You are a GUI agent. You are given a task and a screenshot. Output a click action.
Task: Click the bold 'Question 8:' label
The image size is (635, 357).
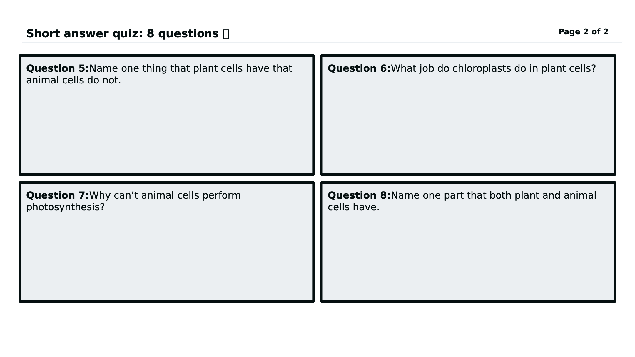click(359, 195)
